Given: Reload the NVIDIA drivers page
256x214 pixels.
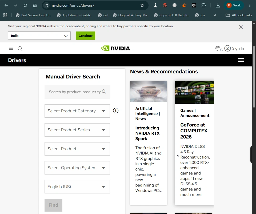Looking at the screenshot, I should (25, 5).
